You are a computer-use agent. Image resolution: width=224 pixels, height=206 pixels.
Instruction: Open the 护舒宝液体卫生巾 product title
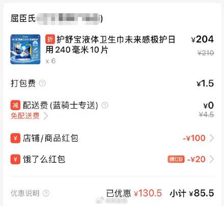click(x=110, y=45)
